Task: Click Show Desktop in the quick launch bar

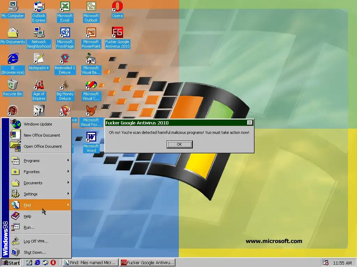Action: pos(29,263)
